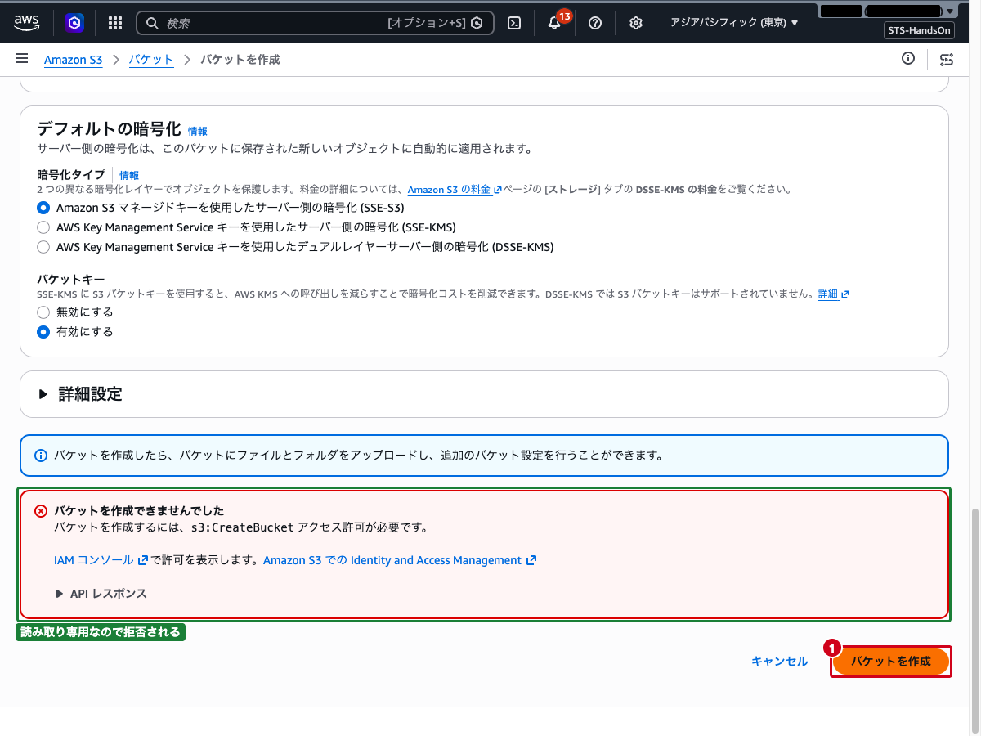Image resolution: width=981 pixels, height=736 pixels.
Task: Click the red error icon in failure alert
Action: coord(41,511)
